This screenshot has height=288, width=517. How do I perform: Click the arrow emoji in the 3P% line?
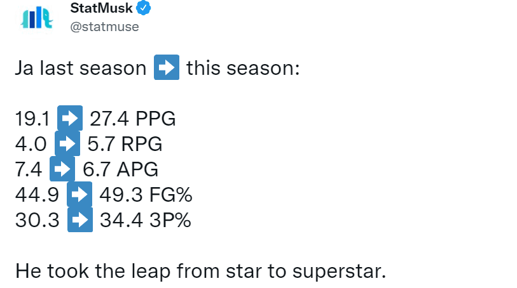(79, 220)
